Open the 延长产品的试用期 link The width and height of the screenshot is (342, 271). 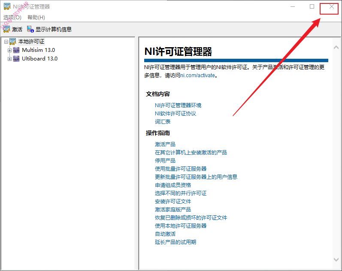[x=176, y=242]
